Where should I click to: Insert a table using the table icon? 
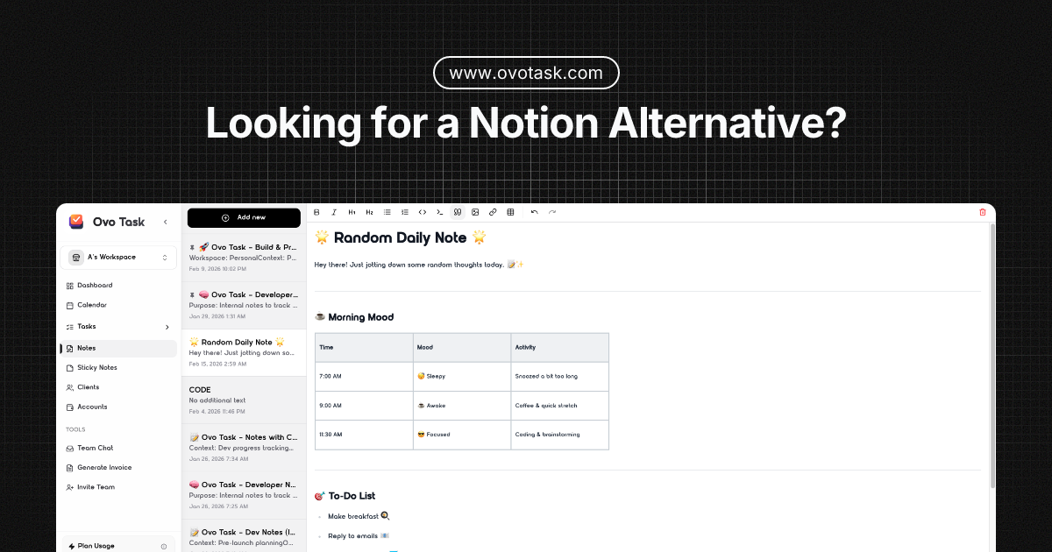509,212
